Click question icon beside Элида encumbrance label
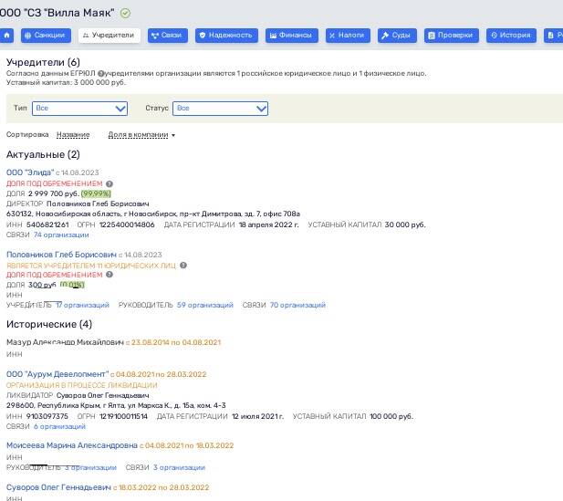The image size is (563, 501). pos(109,183)
